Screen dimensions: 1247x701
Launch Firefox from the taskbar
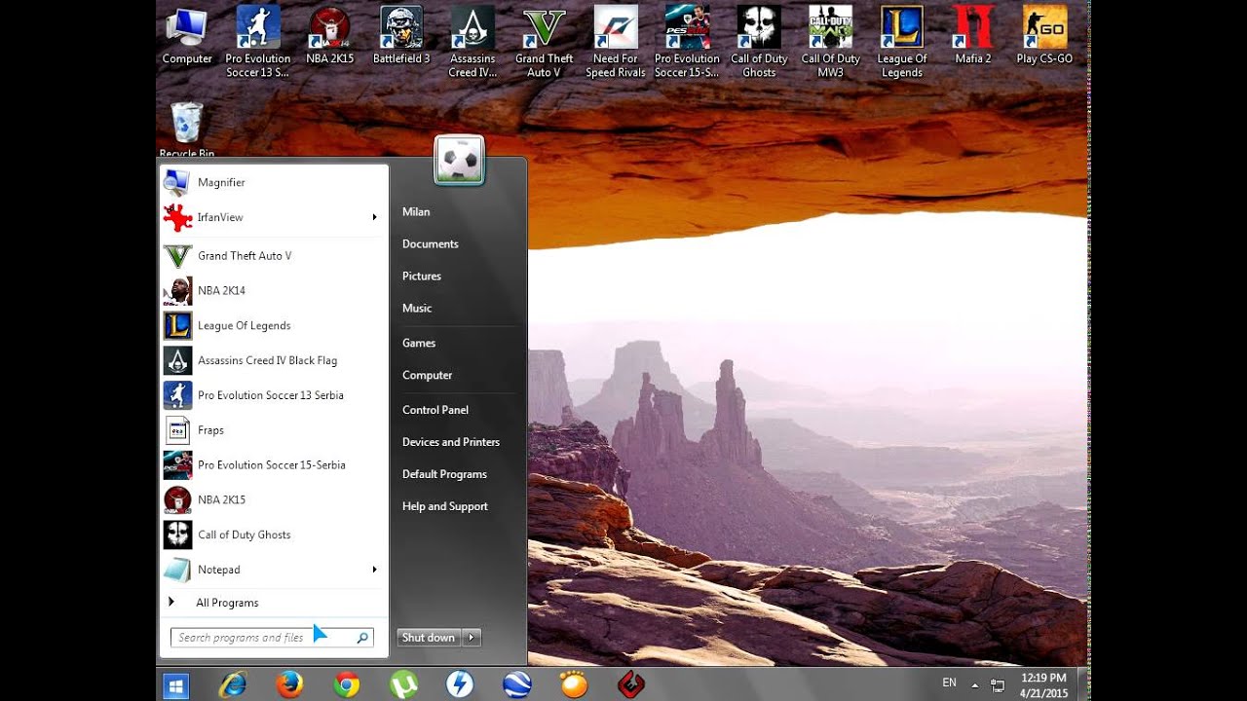tap(289, 685)
